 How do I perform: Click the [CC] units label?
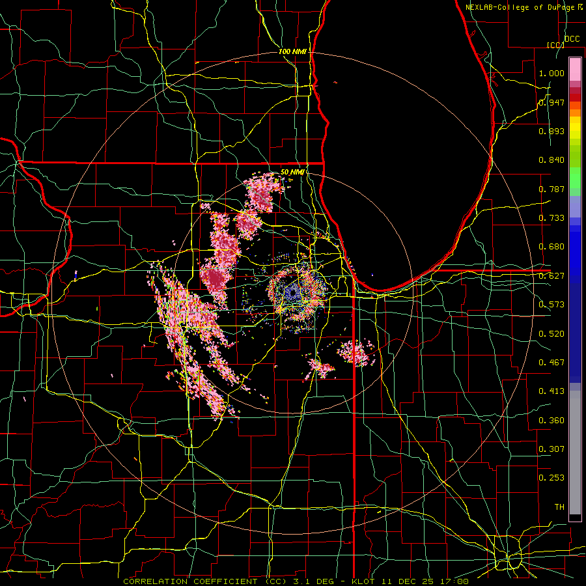(x=555, y=45)
